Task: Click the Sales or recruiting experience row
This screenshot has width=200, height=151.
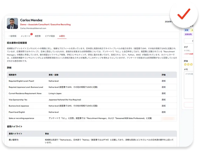Action: point(92,118)
